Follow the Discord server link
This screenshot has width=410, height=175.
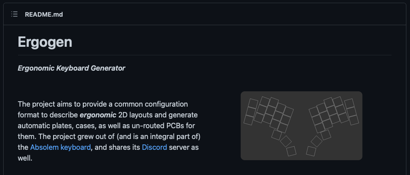[154, 147]
